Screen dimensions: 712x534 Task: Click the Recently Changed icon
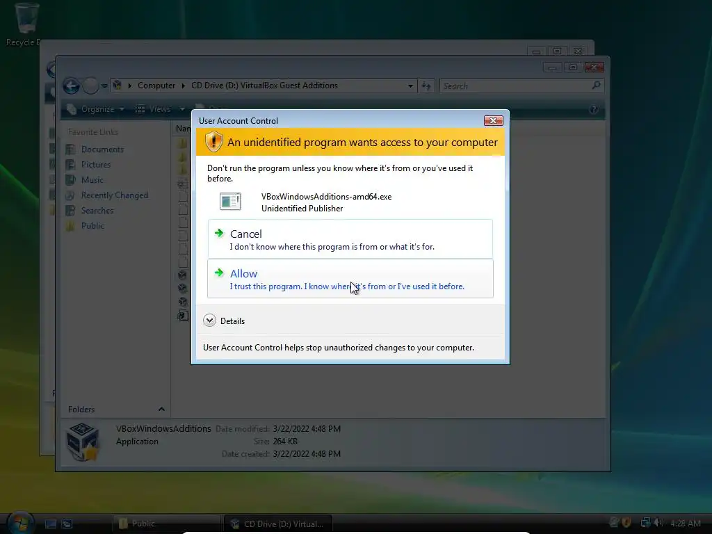tap(70, 195)
